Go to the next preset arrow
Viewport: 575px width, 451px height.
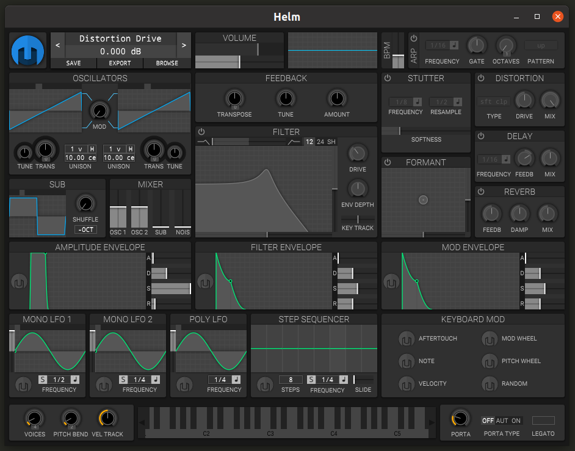pos(183,45)
